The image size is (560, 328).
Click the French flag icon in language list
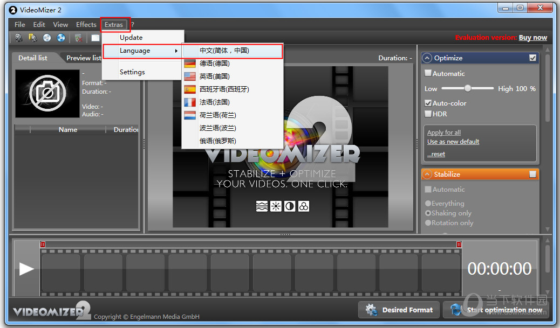click(x=190, y=102)
